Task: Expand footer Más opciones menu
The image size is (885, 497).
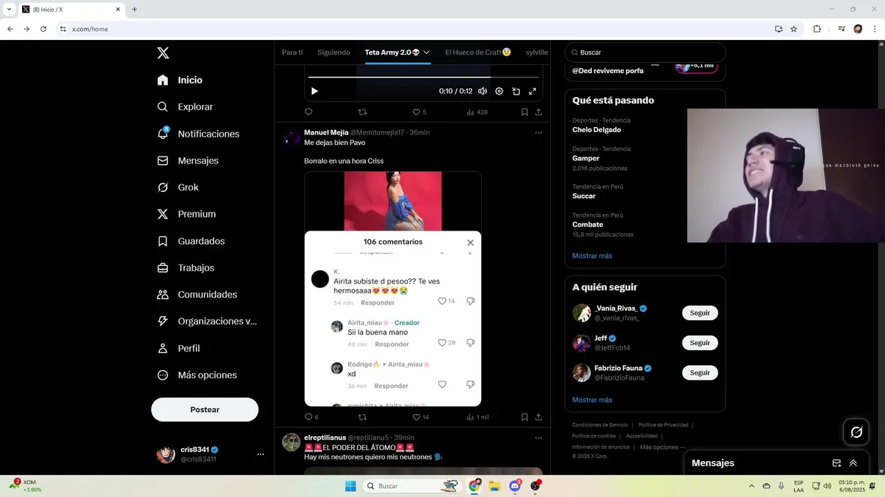Action: click(x=662, y=447)
